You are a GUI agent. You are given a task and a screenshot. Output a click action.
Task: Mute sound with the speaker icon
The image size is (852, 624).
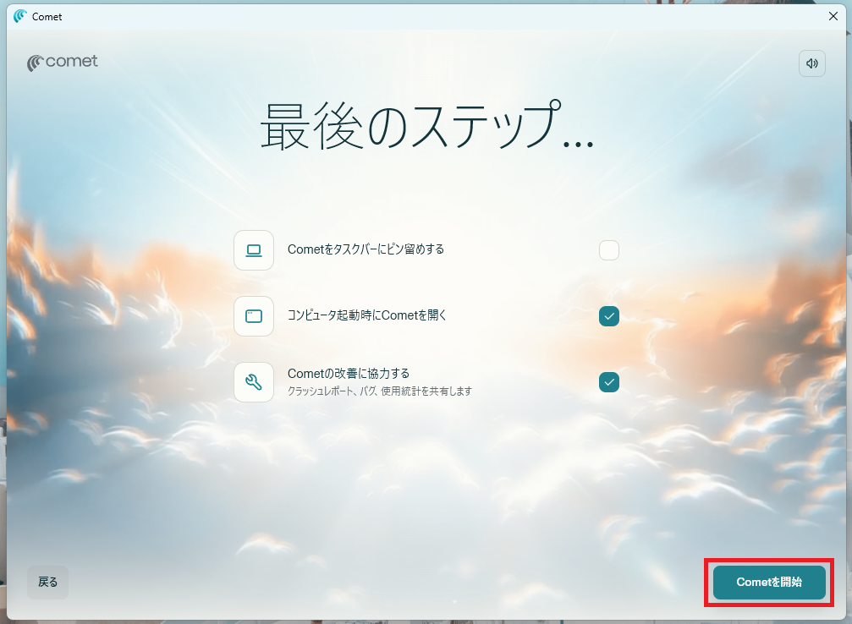tap(811, 63)
